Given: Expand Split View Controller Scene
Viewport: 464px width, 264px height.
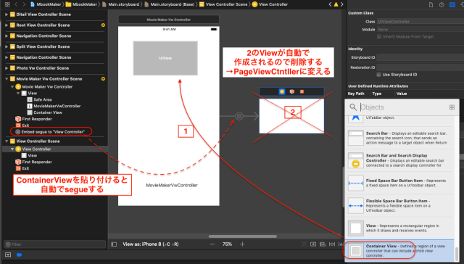Looking at the screenshot, I should 7,46.
